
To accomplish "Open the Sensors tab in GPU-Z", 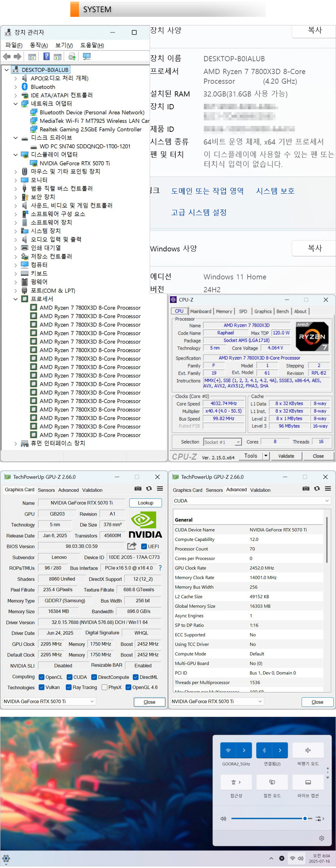I will point(46,490).
